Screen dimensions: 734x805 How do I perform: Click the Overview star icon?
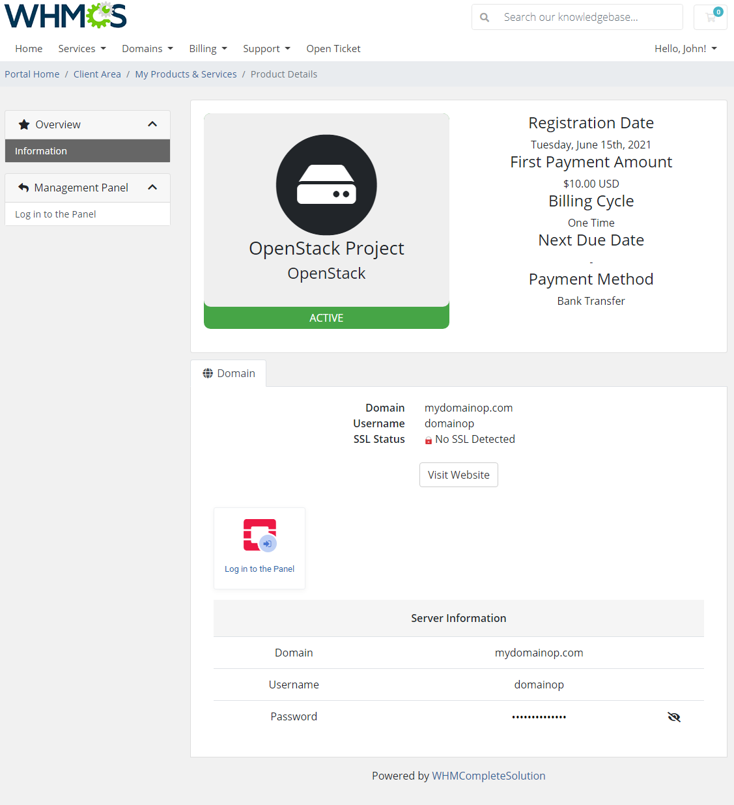point(24,124)
